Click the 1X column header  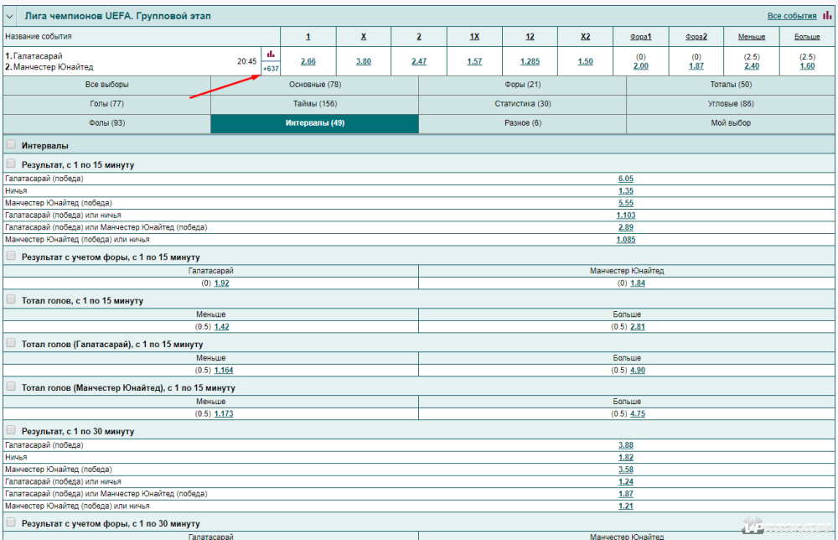tap(474, 37)
